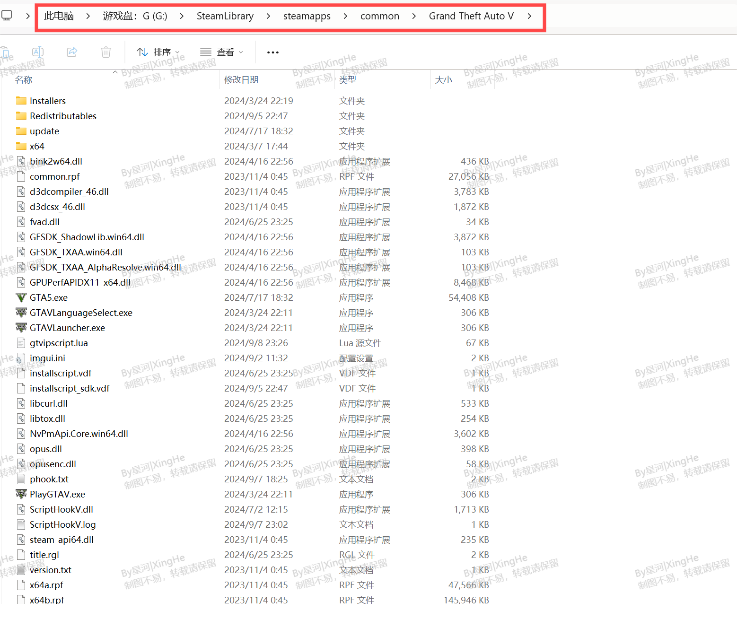Screen dimensions: 737x619
Task: Click the GTAVLauncher.exe file icon
Action: (21, 328)
